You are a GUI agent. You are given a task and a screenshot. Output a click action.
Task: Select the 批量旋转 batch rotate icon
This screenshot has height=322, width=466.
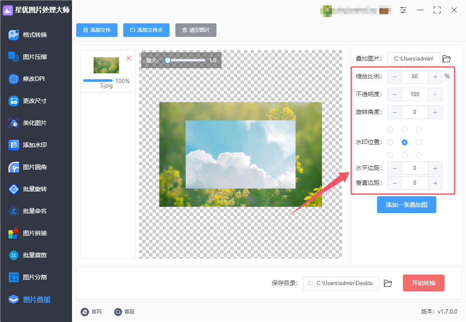click(14, 189)
